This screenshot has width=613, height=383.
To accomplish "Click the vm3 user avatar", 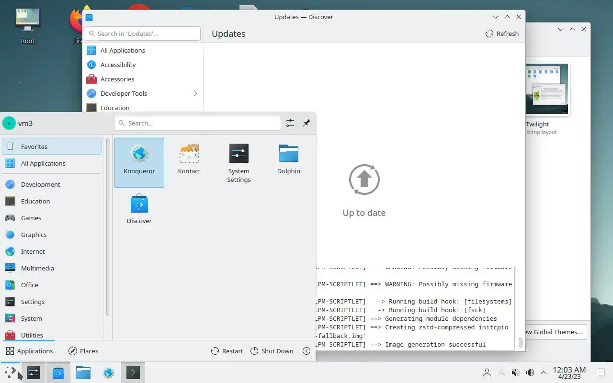I will [x=9, y=123].
